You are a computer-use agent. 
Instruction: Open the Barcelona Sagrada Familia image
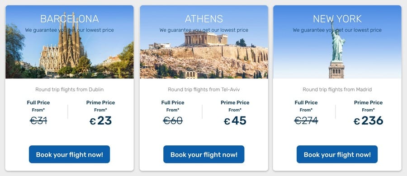[70, 42]
